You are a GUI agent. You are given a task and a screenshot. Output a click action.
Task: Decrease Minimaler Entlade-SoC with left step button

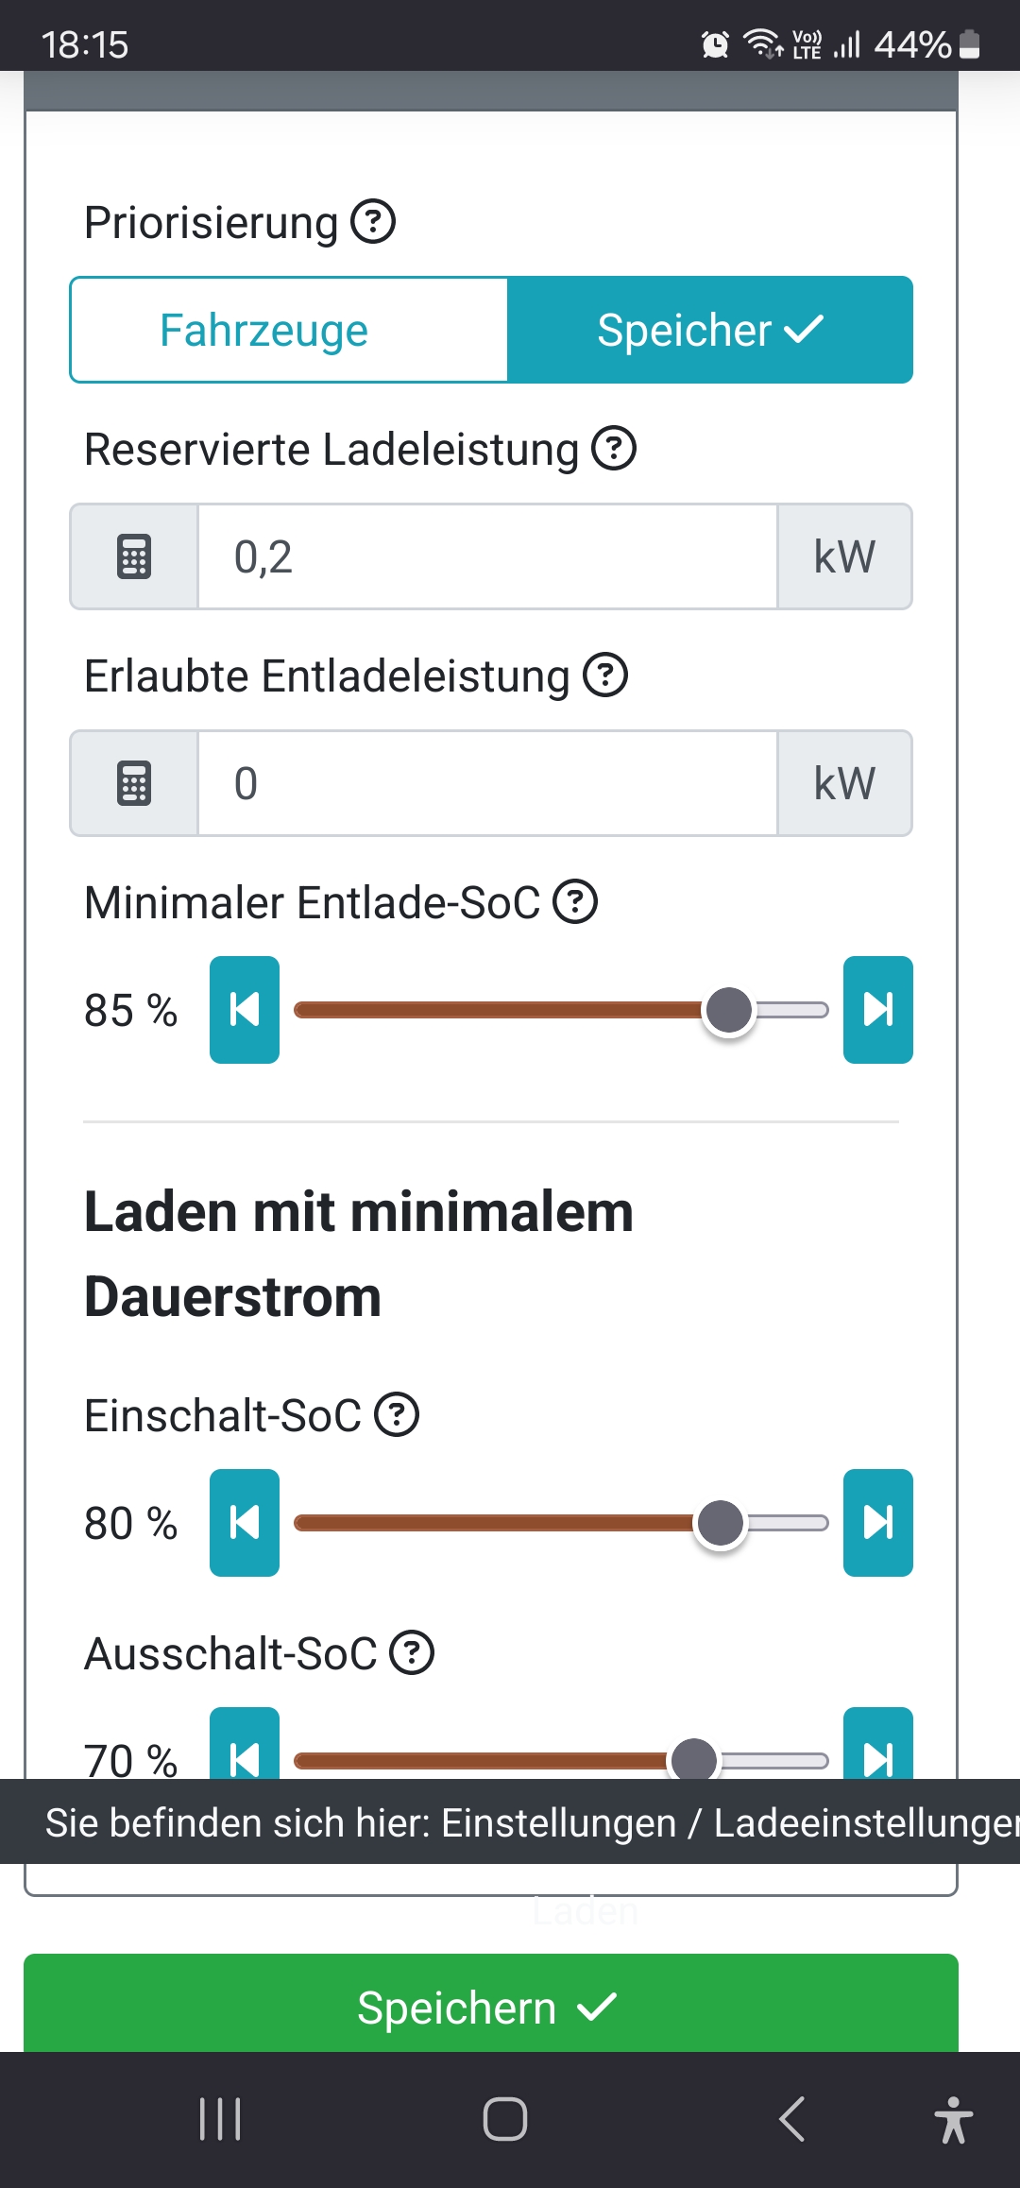[x=245, y=1010]
